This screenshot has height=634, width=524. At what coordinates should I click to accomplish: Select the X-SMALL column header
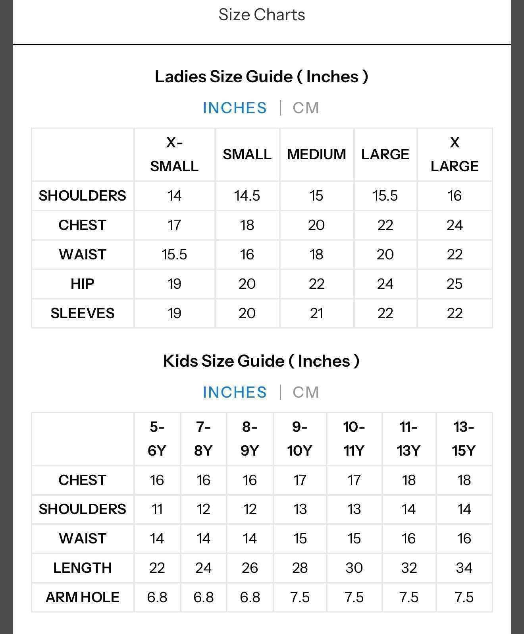tap(174, 154)
